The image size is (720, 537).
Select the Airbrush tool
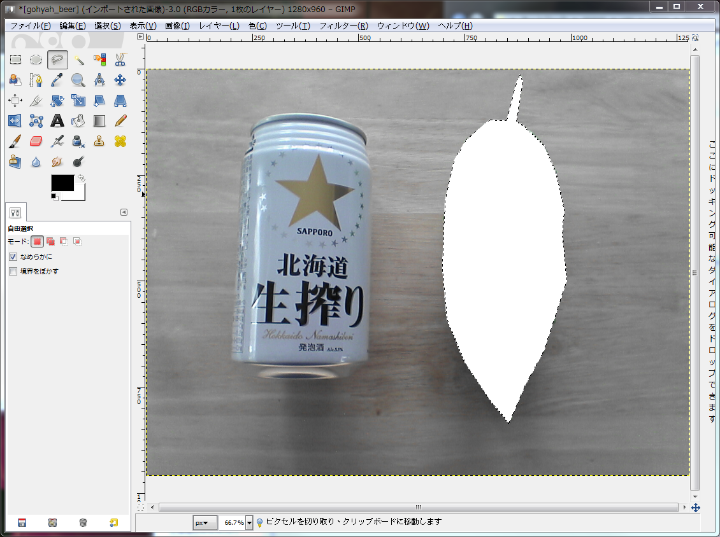pos(57,141)
